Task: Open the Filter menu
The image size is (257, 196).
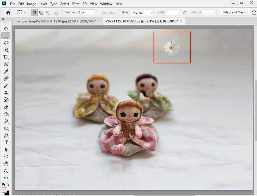Action: (76, 4)
